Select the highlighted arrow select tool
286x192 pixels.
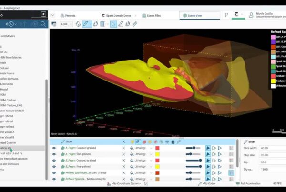113,24
